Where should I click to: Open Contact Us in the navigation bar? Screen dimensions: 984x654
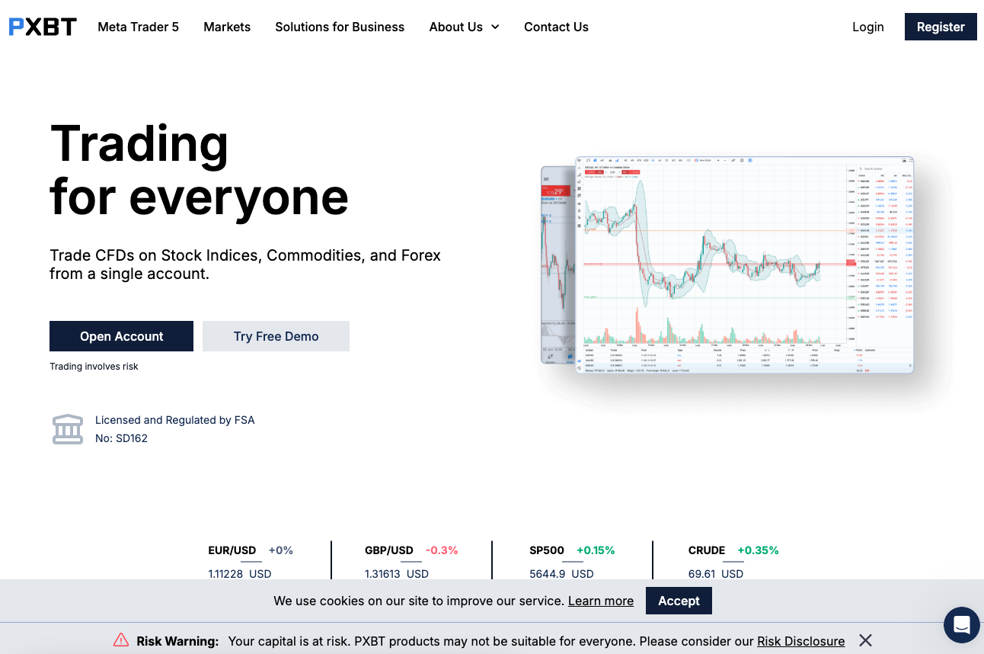(556, 27)
